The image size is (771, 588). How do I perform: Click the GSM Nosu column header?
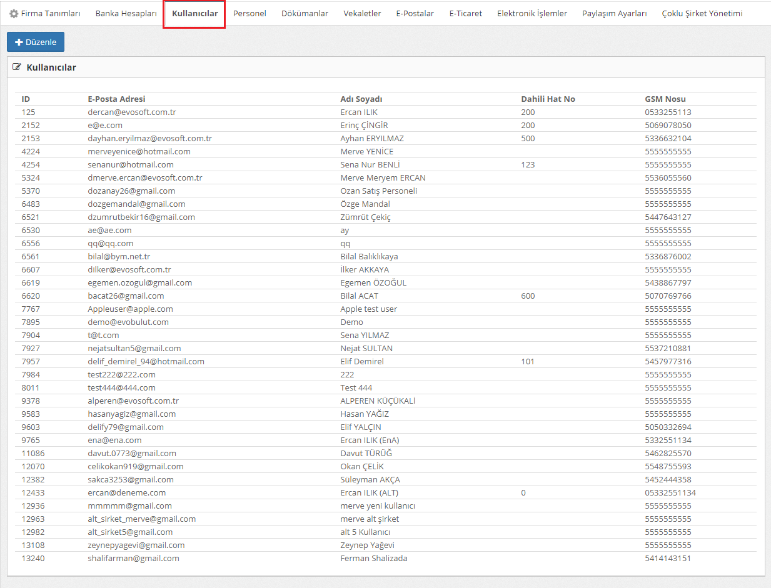(665, 99)
